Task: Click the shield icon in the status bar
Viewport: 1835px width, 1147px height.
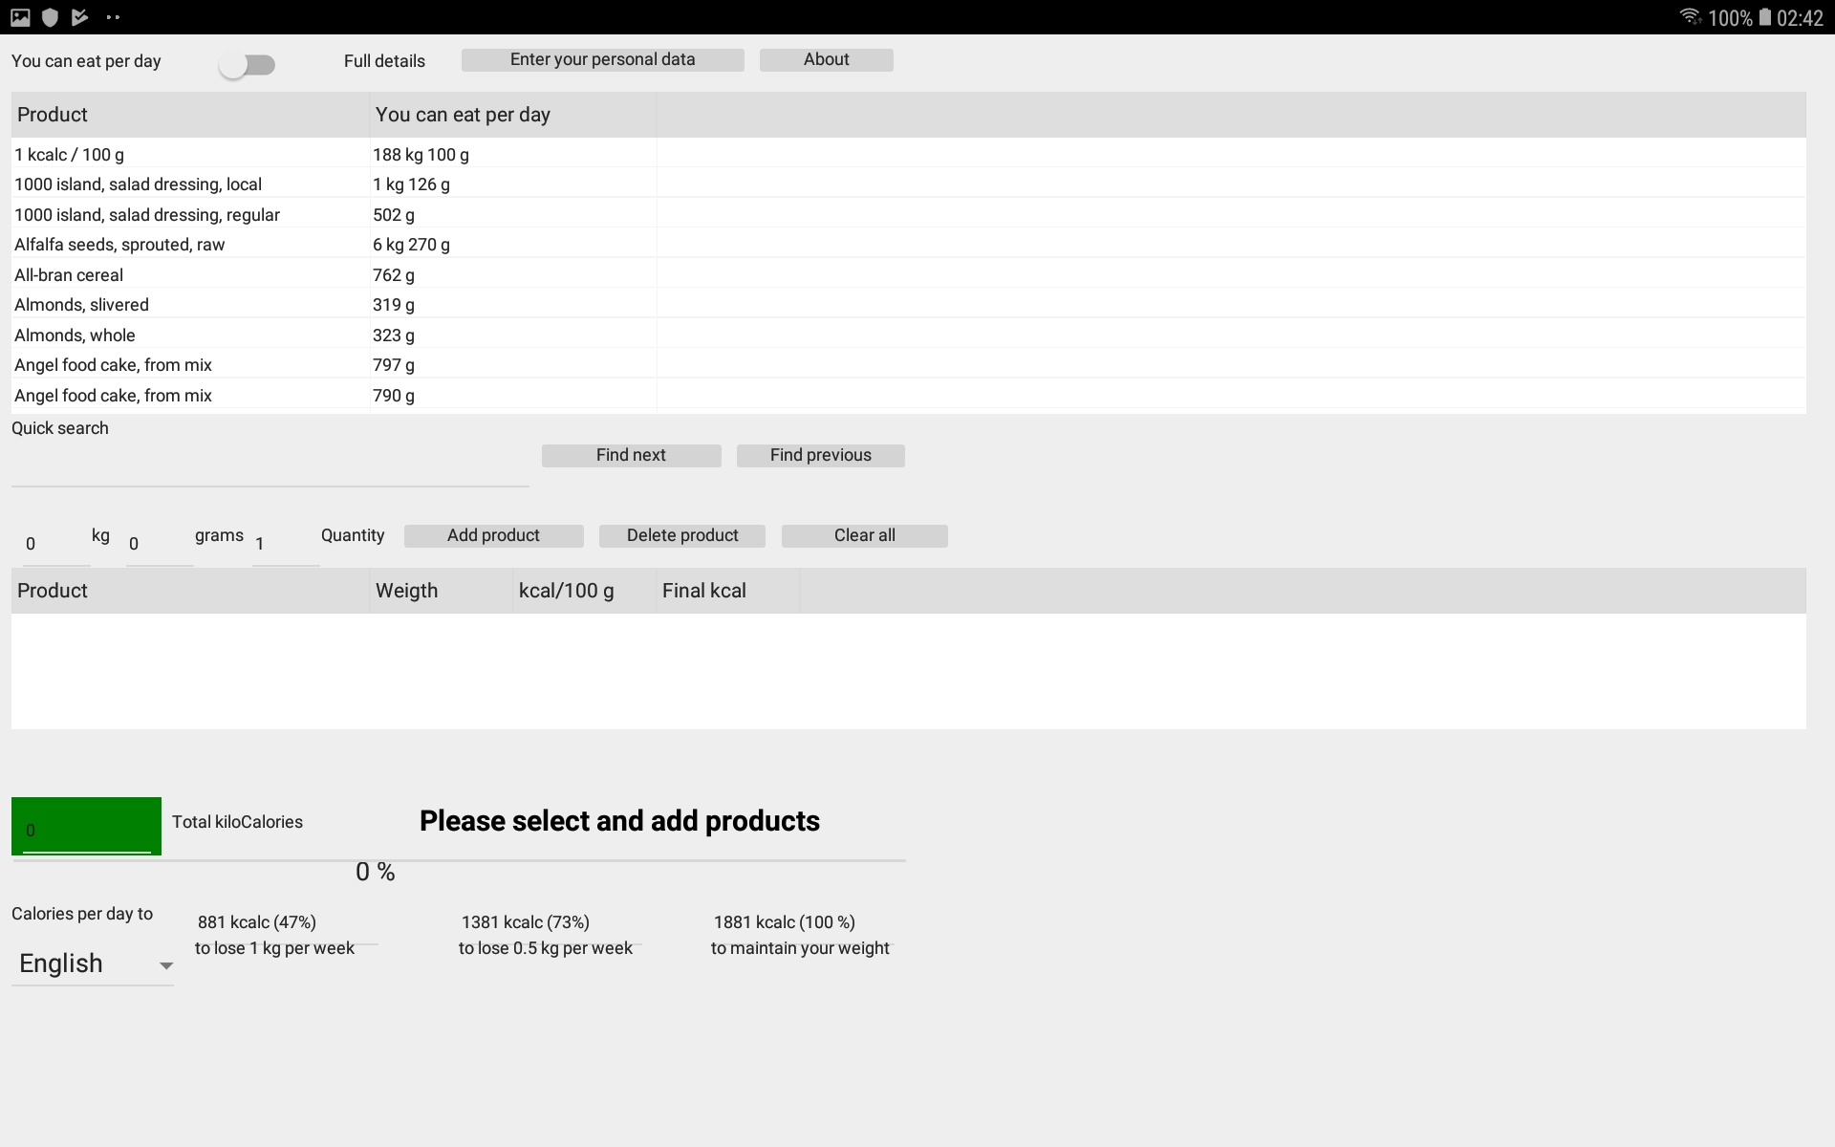Action: pyautogui.click(x=50, y=17)
